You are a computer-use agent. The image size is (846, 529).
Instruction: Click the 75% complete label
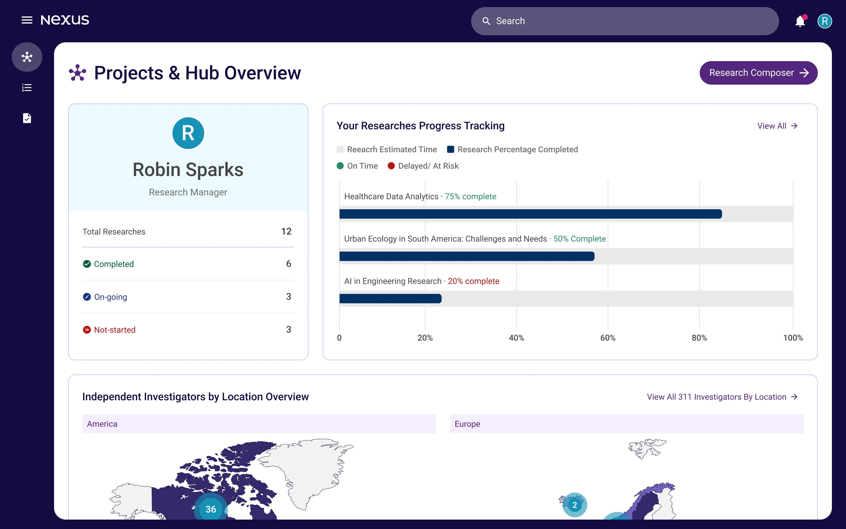point(470,196)
